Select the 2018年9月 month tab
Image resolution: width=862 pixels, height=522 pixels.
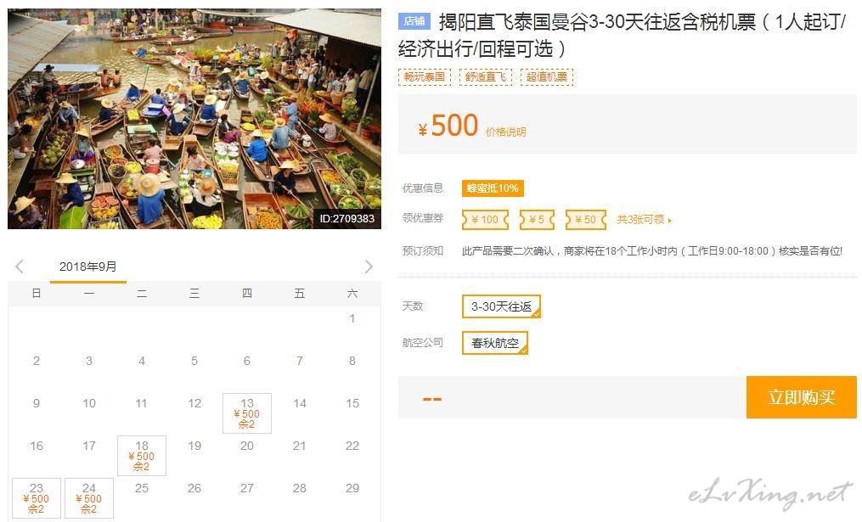pos(88,267)
